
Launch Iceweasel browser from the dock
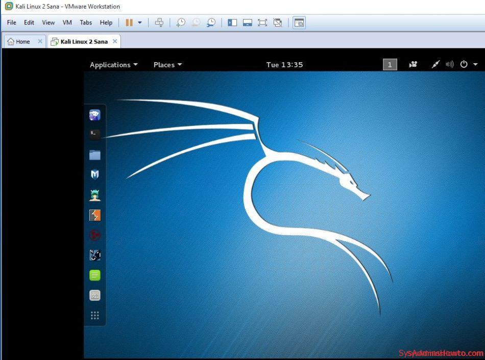[94, 115]
